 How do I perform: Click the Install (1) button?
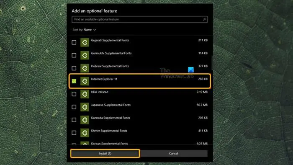tap(105, 153)
